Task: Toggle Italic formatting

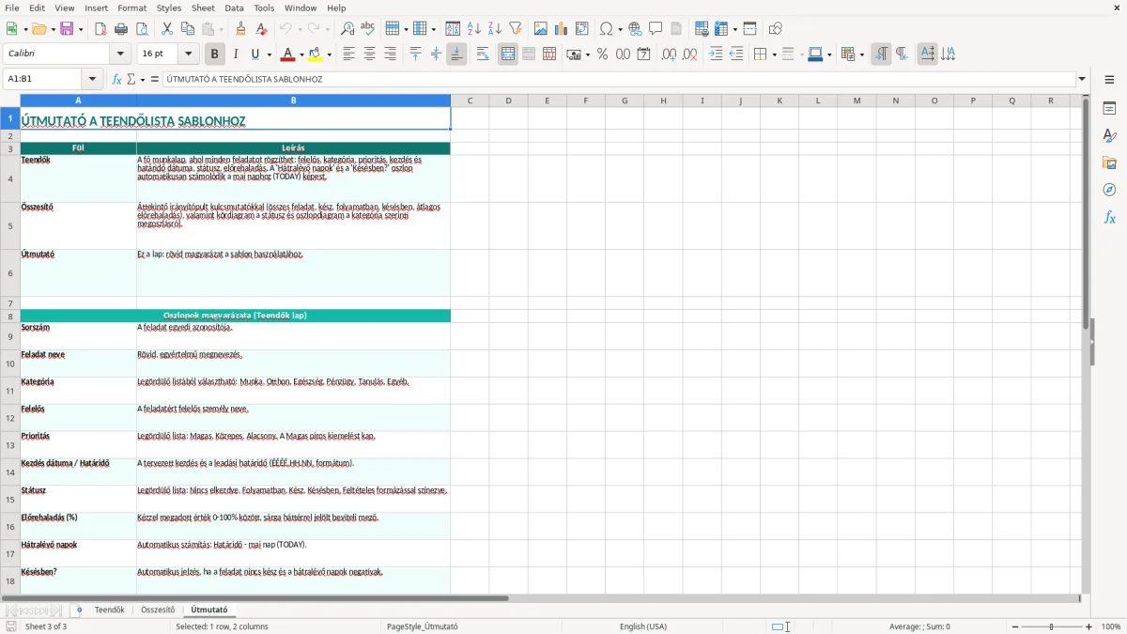Action: click(x=235, y=54)
